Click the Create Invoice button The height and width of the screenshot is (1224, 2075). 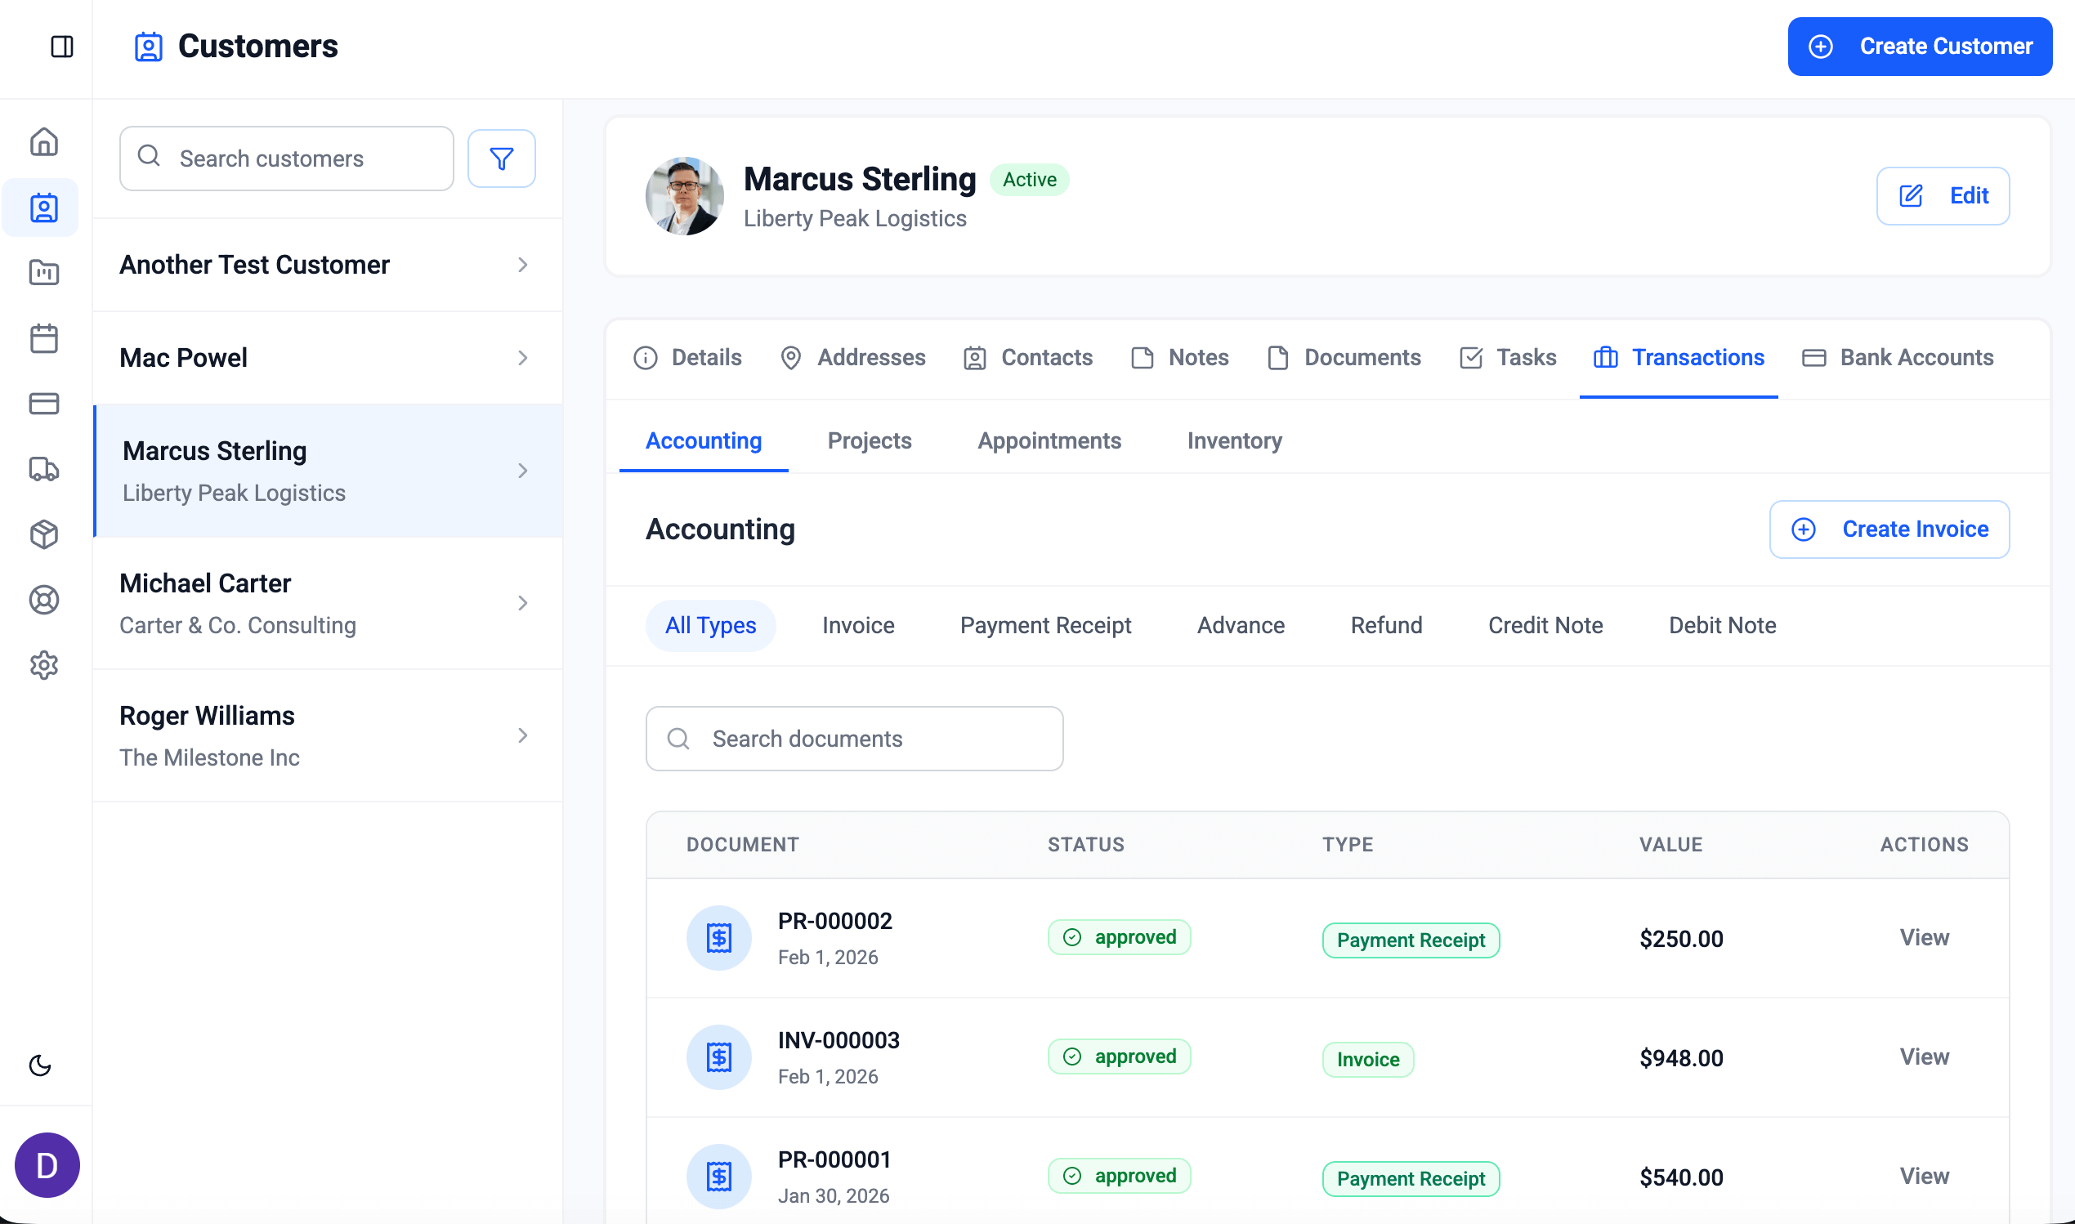(1889, 529)
